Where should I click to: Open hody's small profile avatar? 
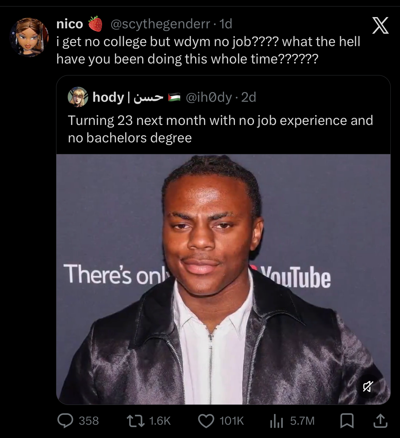coord(78,97)
